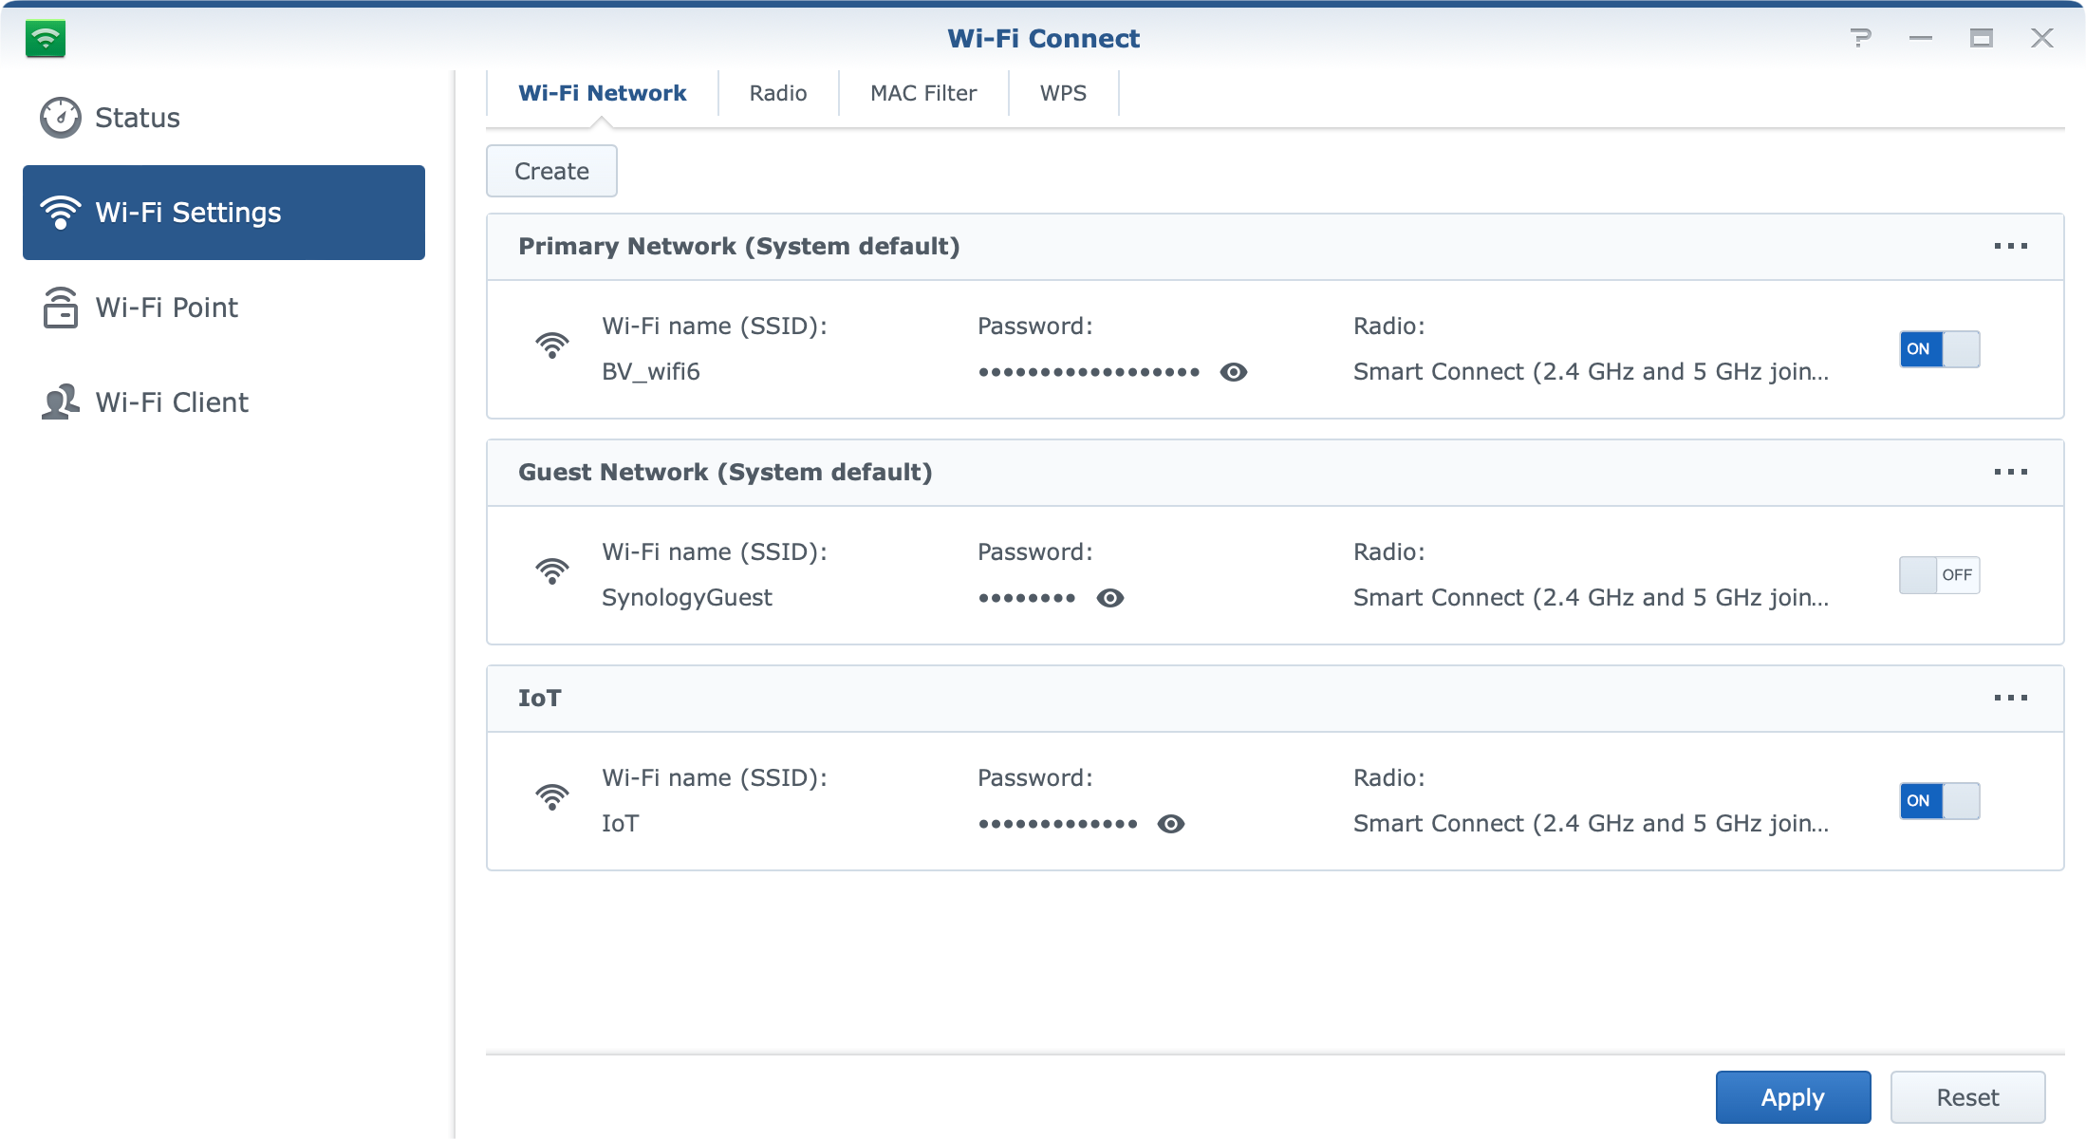The height and width of the screenshot is (1139, 2086).
Task: Close the Wi-Fi Connect window
Action: [x=2041, y=38]
